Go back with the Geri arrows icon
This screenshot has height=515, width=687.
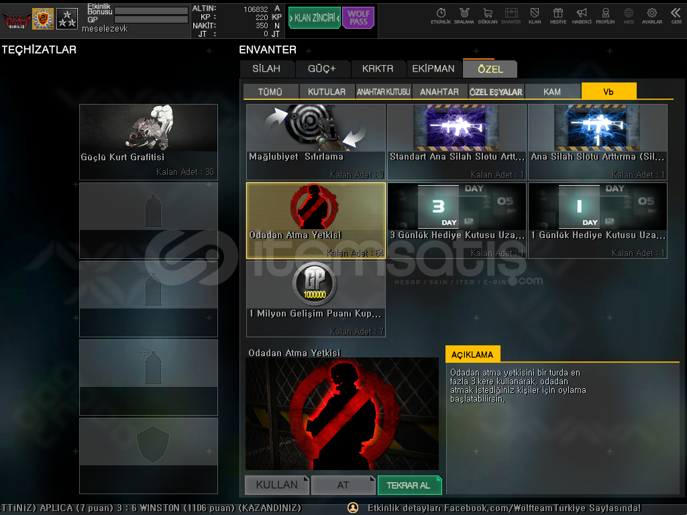[676, 16]
